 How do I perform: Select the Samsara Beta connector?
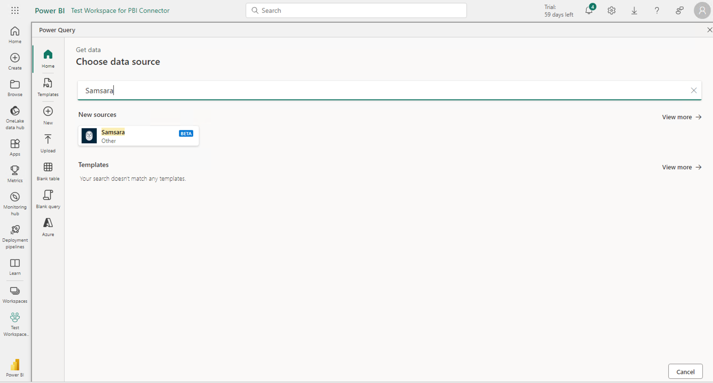(x=138, y=136)
